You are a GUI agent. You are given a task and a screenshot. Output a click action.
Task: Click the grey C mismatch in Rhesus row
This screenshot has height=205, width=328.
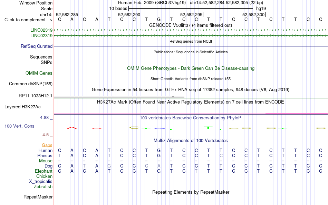[x=221, y=156]
